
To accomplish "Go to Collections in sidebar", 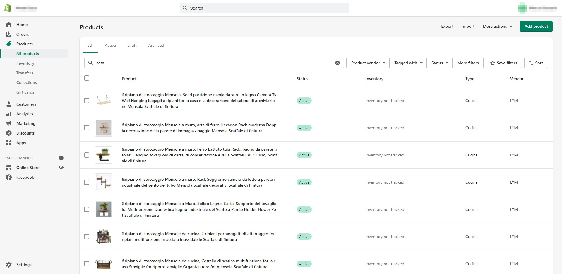I will 27,82.
